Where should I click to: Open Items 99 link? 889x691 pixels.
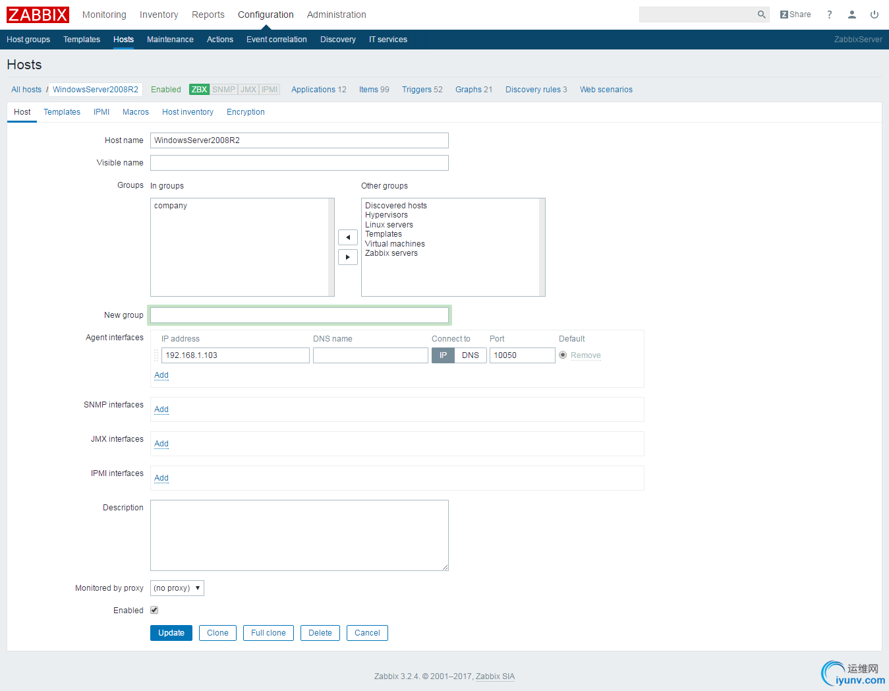(x=374, y=90)
